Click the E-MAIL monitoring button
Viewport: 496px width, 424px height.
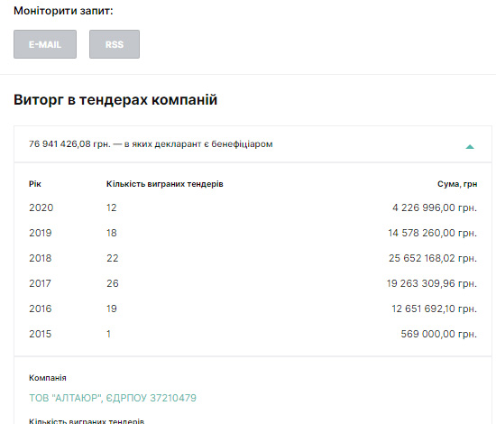45,44
